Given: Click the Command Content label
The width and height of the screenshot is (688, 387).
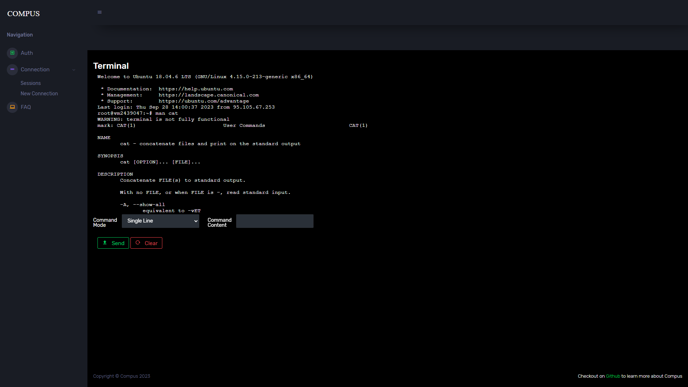Looking at the screenshot, I should tap(219, 223).
